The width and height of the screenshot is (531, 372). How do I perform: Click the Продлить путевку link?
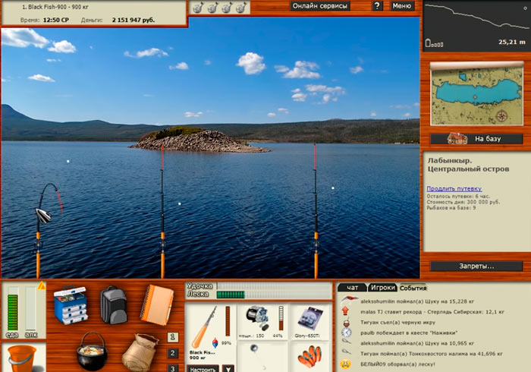(454, 188)
